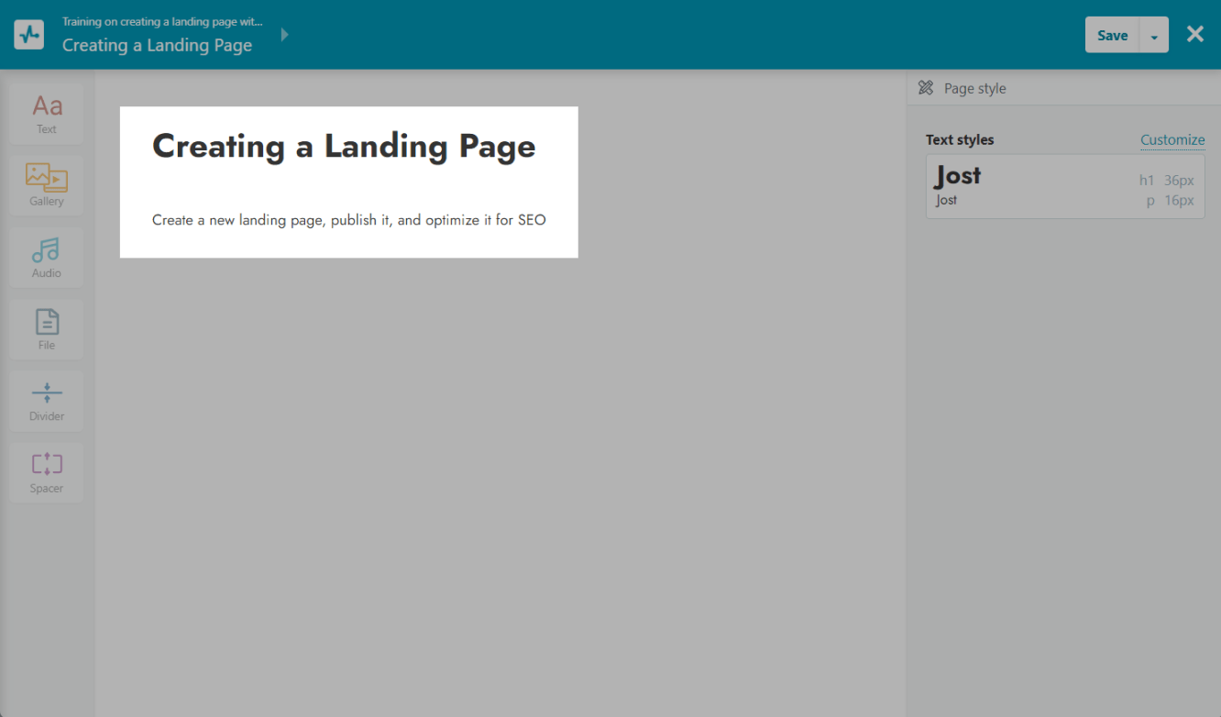Select the canvas heading 'Creating a Landing Page'
1221x717 pixels.
click(344, 147)
